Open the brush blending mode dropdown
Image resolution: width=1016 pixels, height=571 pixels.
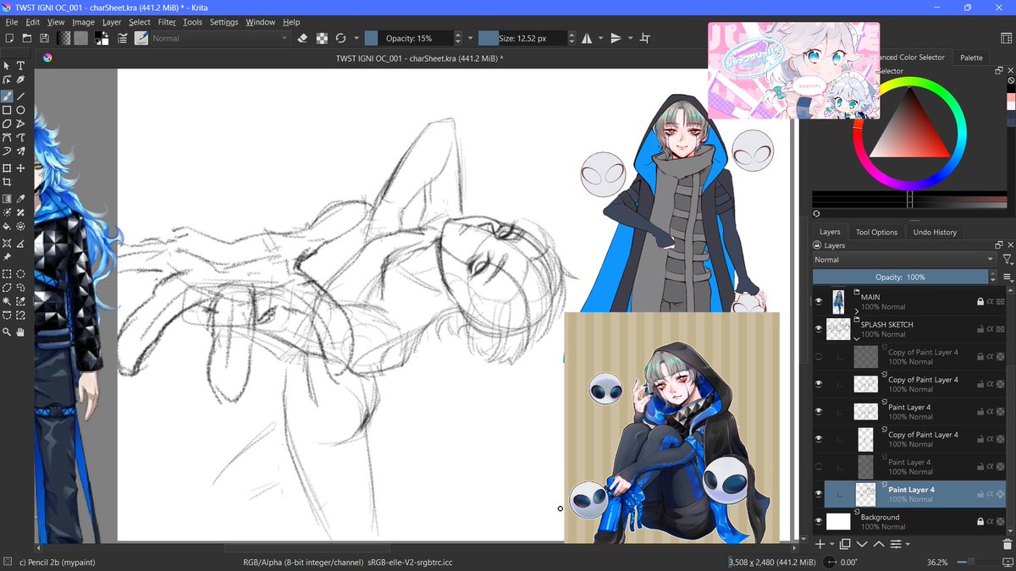(x=220, y=38)
